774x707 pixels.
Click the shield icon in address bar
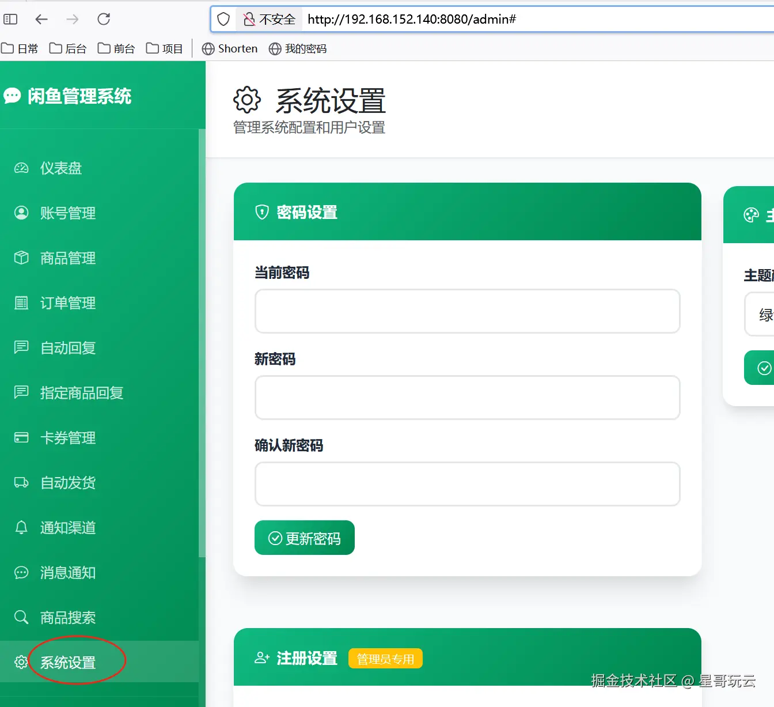point(223,19)
